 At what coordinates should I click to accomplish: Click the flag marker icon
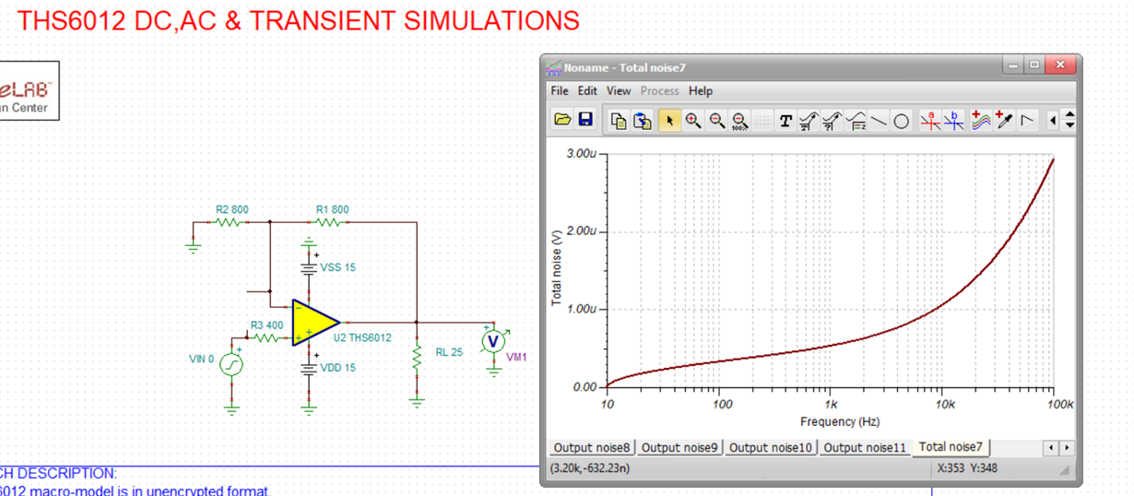[x=1027, y=121]
